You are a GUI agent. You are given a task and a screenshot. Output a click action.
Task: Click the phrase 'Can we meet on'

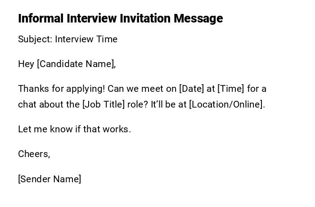tap(143, 88)
